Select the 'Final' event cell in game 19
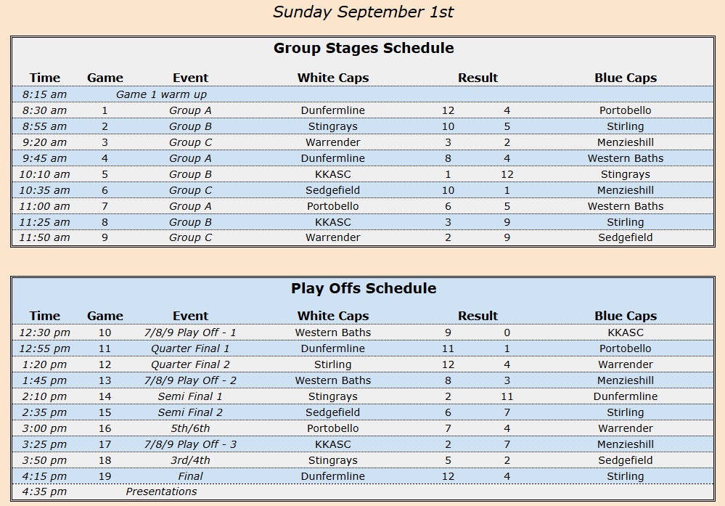Image resolution: width=725 pixels, height=506 pixels. (x=190, y=476)
